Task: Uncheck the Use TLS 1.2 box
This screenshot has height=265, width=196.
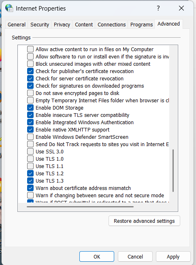Action: (30, 173)
